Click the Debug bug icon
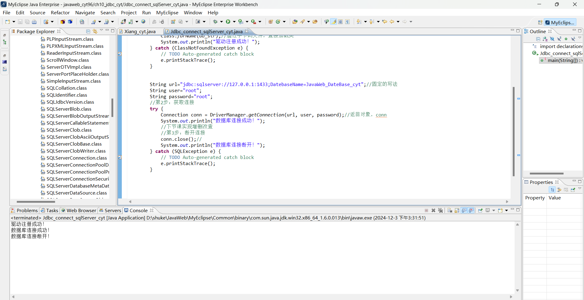This screenshot has height=300, width=584. pyautogui.click(x=215, y=22)
